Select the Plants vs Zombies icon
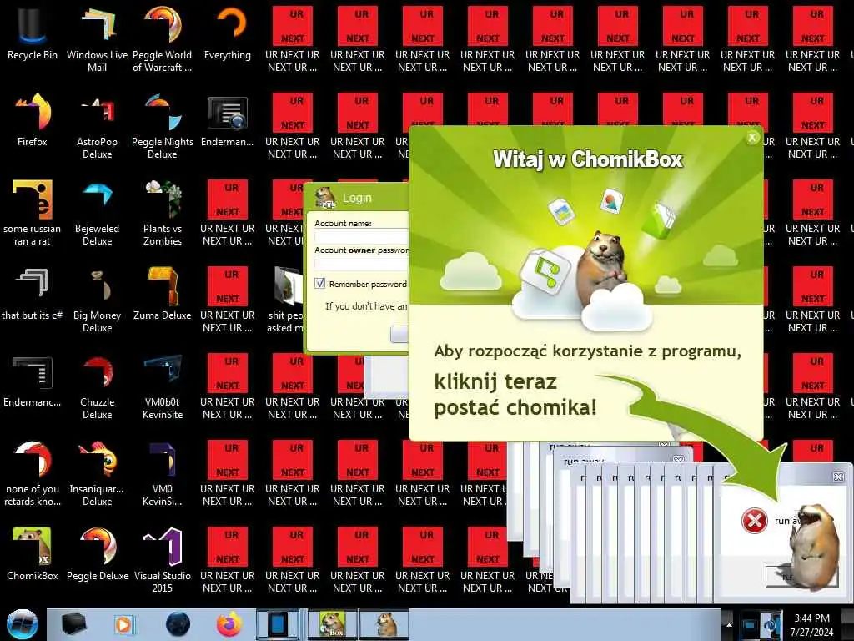The width and height of the screenshot is (854, 641). coord(163,213)
